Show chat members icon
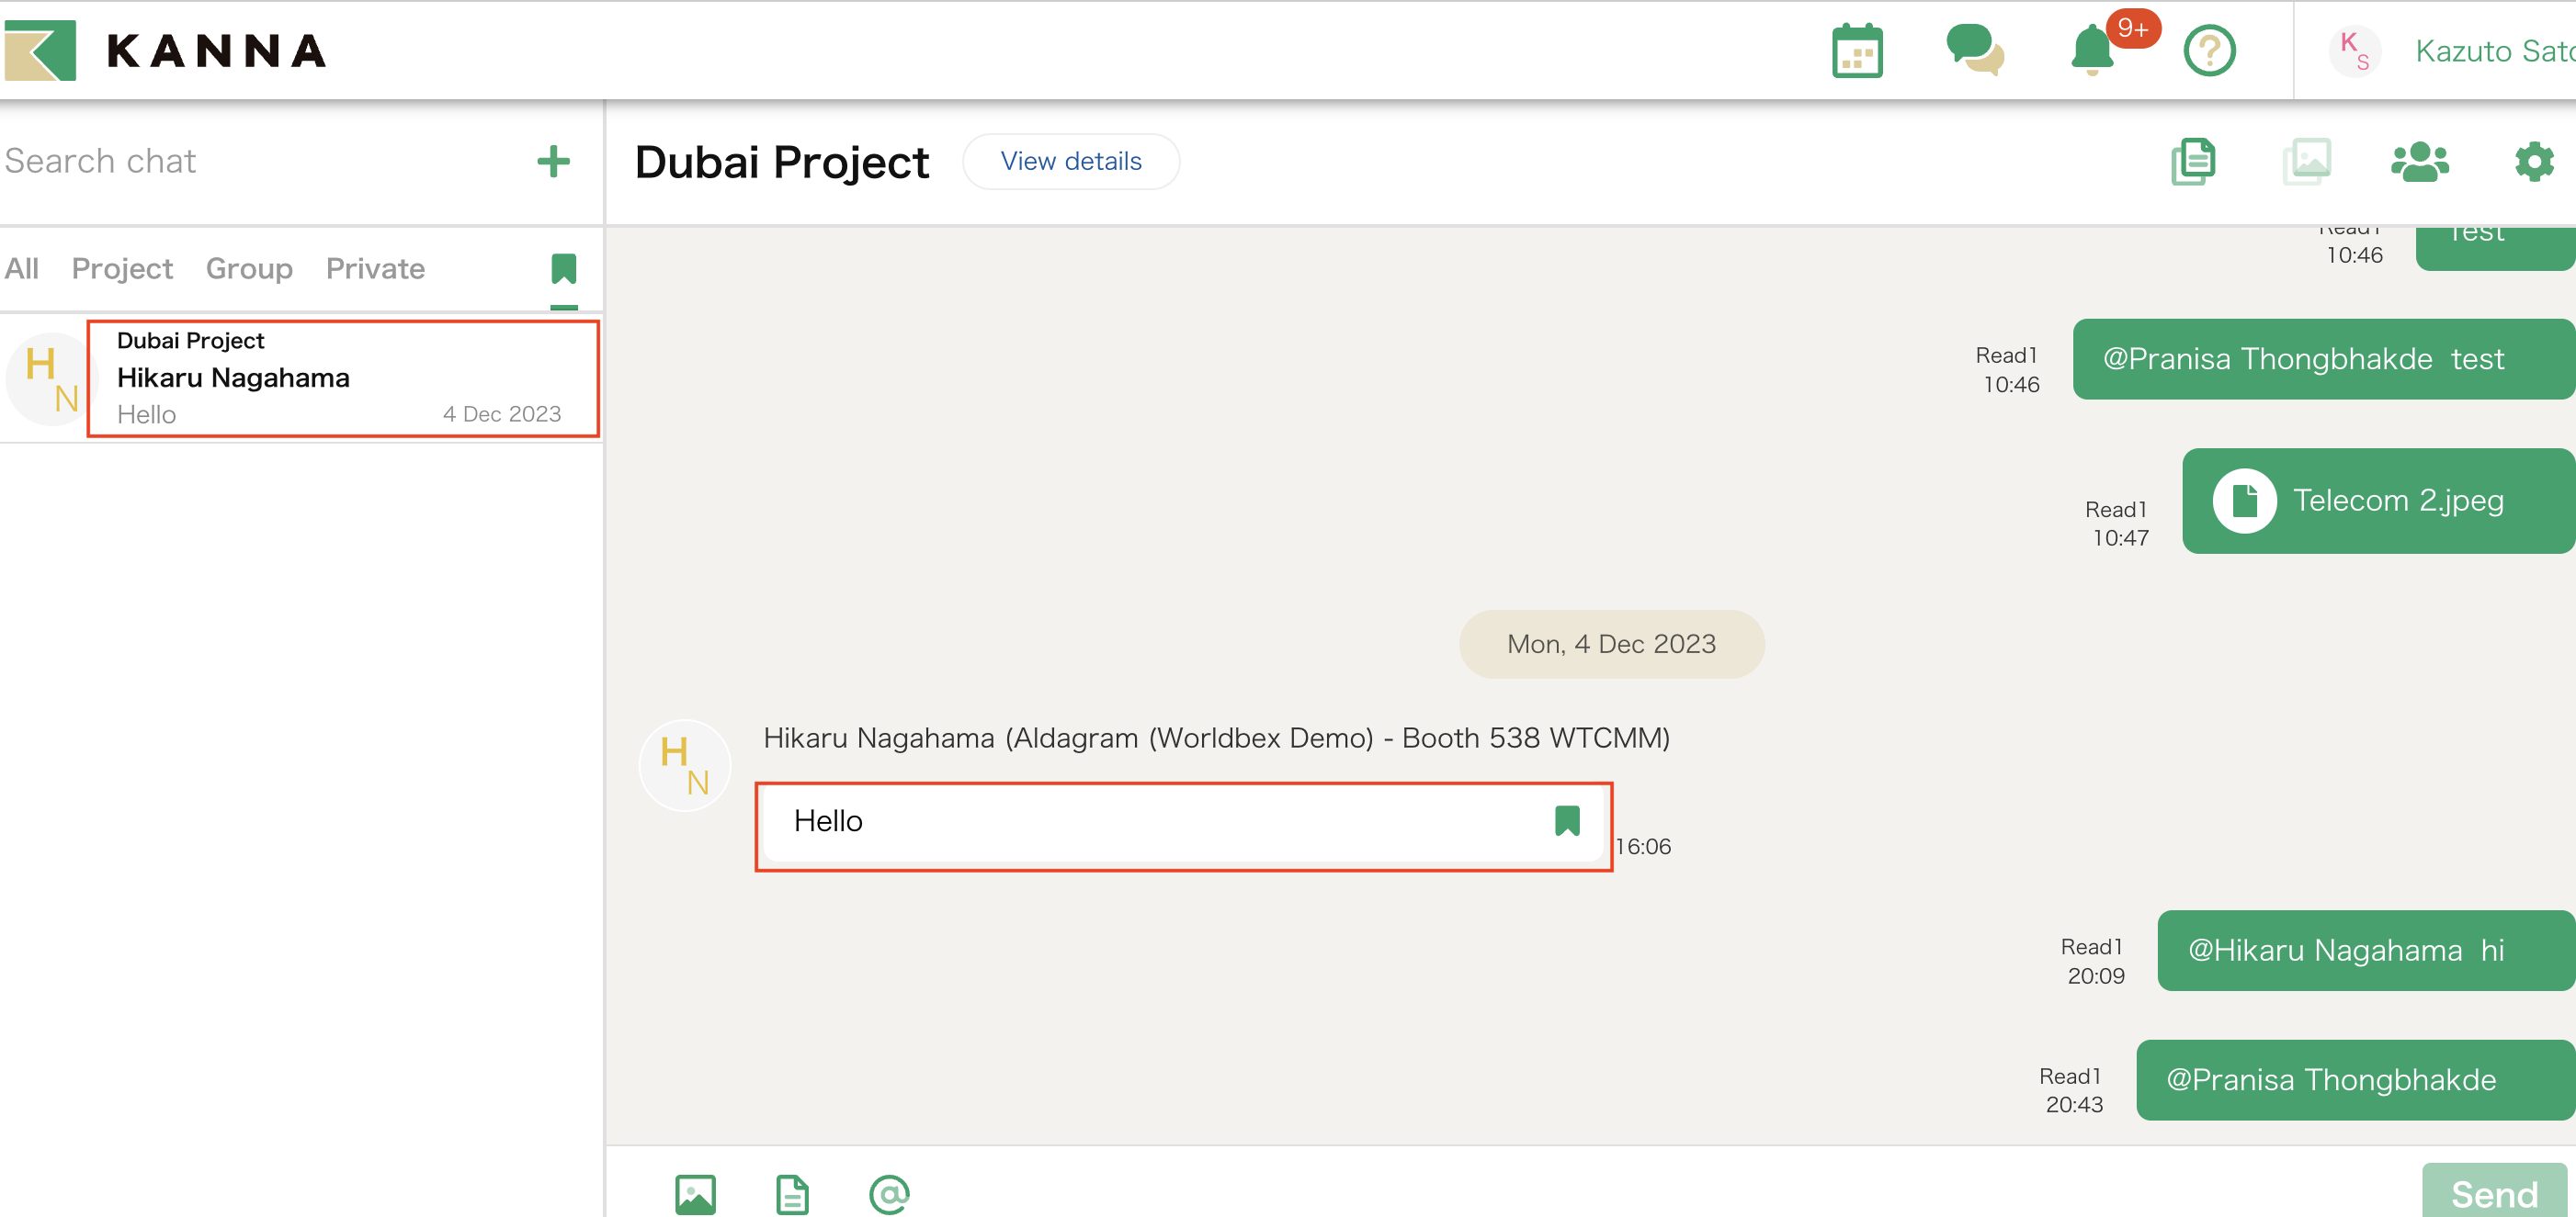 [x=2419, y=162]
